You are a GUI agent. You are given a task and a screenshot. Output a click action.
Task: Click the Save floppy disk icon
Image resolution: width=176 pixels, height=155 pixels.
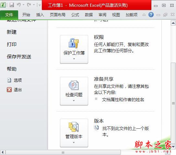(12, 5)
